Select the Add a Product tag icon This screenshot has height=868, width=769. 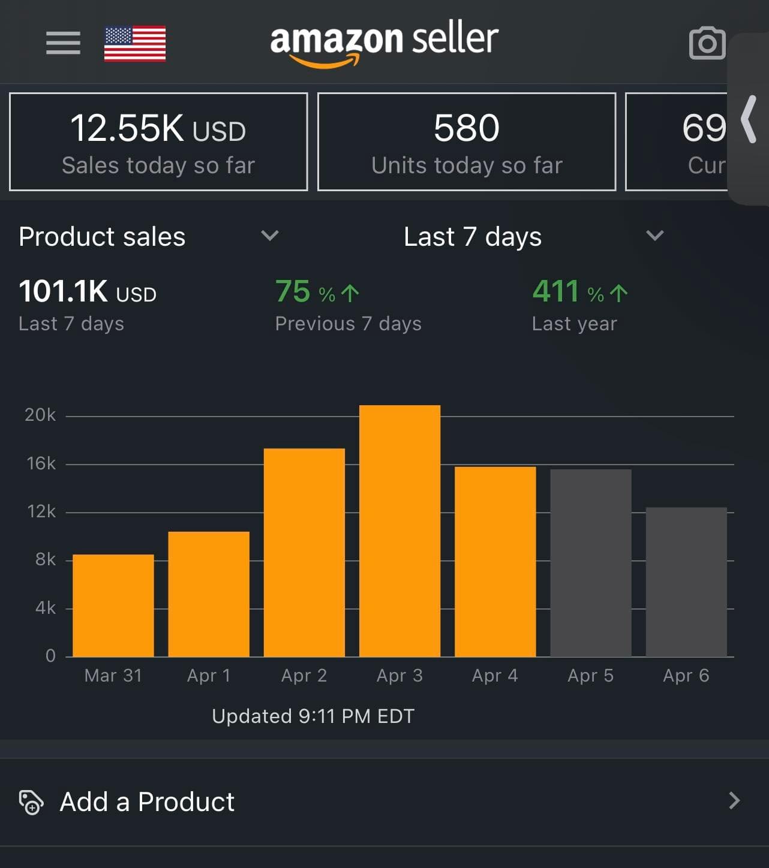pyautogui.click(x=31, y=801)
